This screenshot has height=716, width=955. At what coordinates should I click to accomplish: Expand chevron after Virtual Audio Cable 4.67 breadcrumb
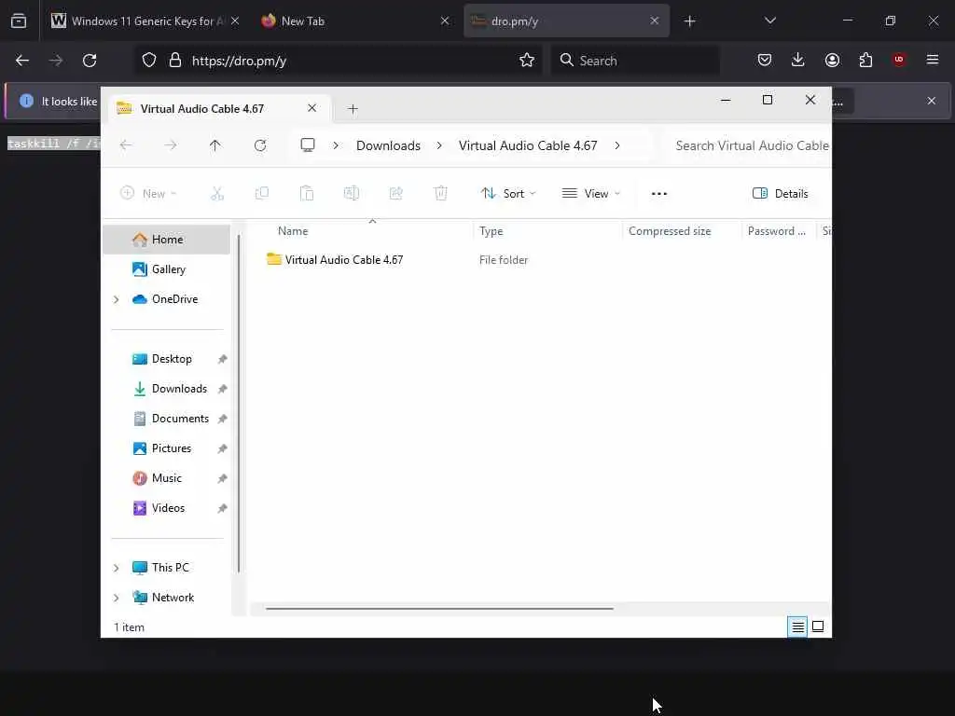click(x=617, y=145)
